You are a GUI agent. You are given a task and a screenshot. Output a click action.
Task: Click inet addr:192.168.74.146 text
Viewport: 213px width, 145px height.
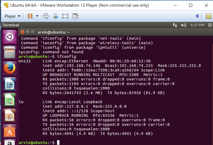coord(71,66)
